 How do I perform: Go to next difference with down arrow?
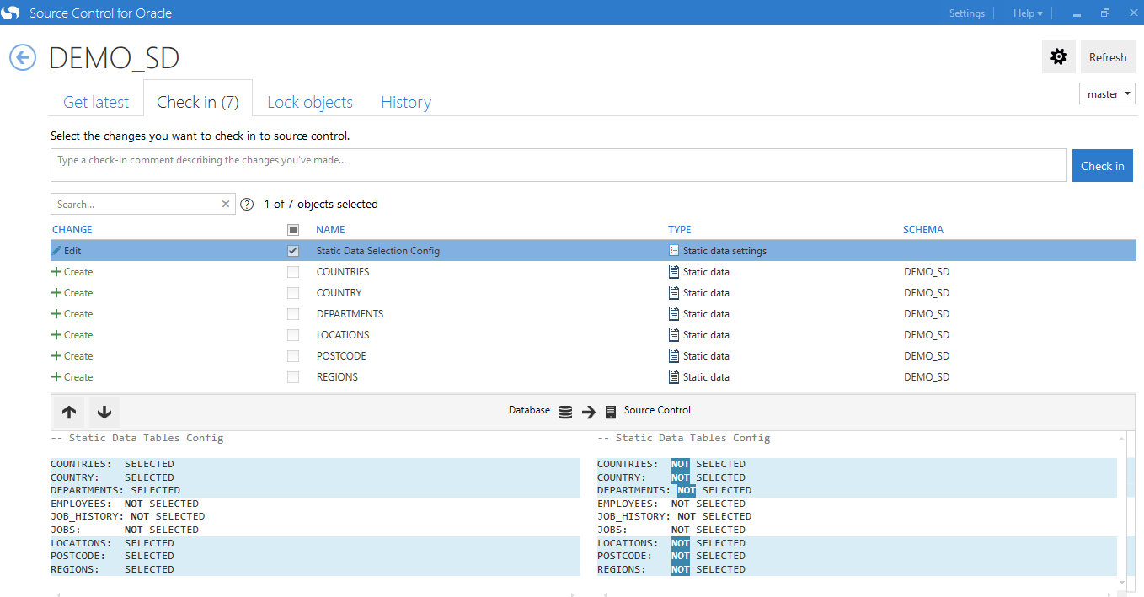point(104,412)
